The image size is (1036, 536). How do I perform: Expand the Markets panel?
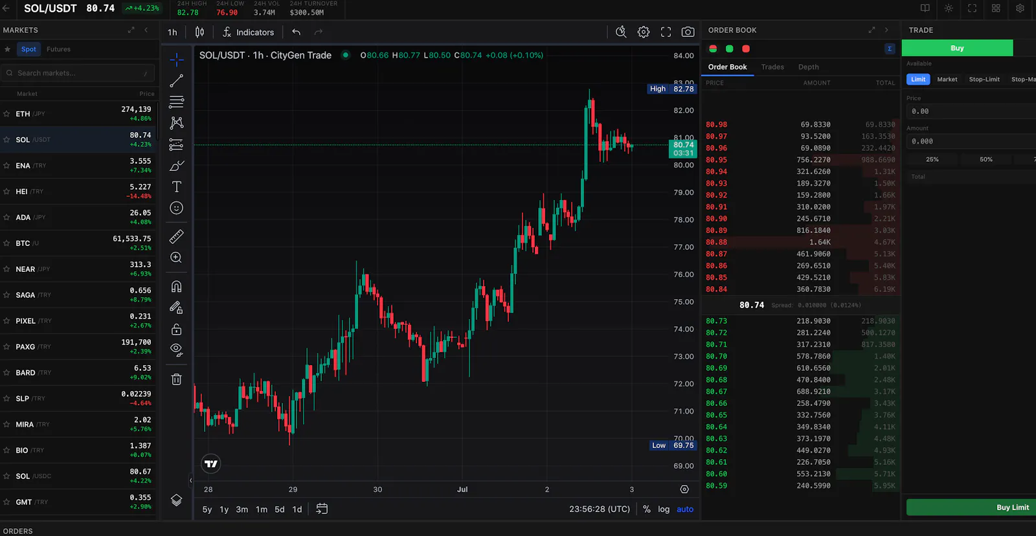131,30
